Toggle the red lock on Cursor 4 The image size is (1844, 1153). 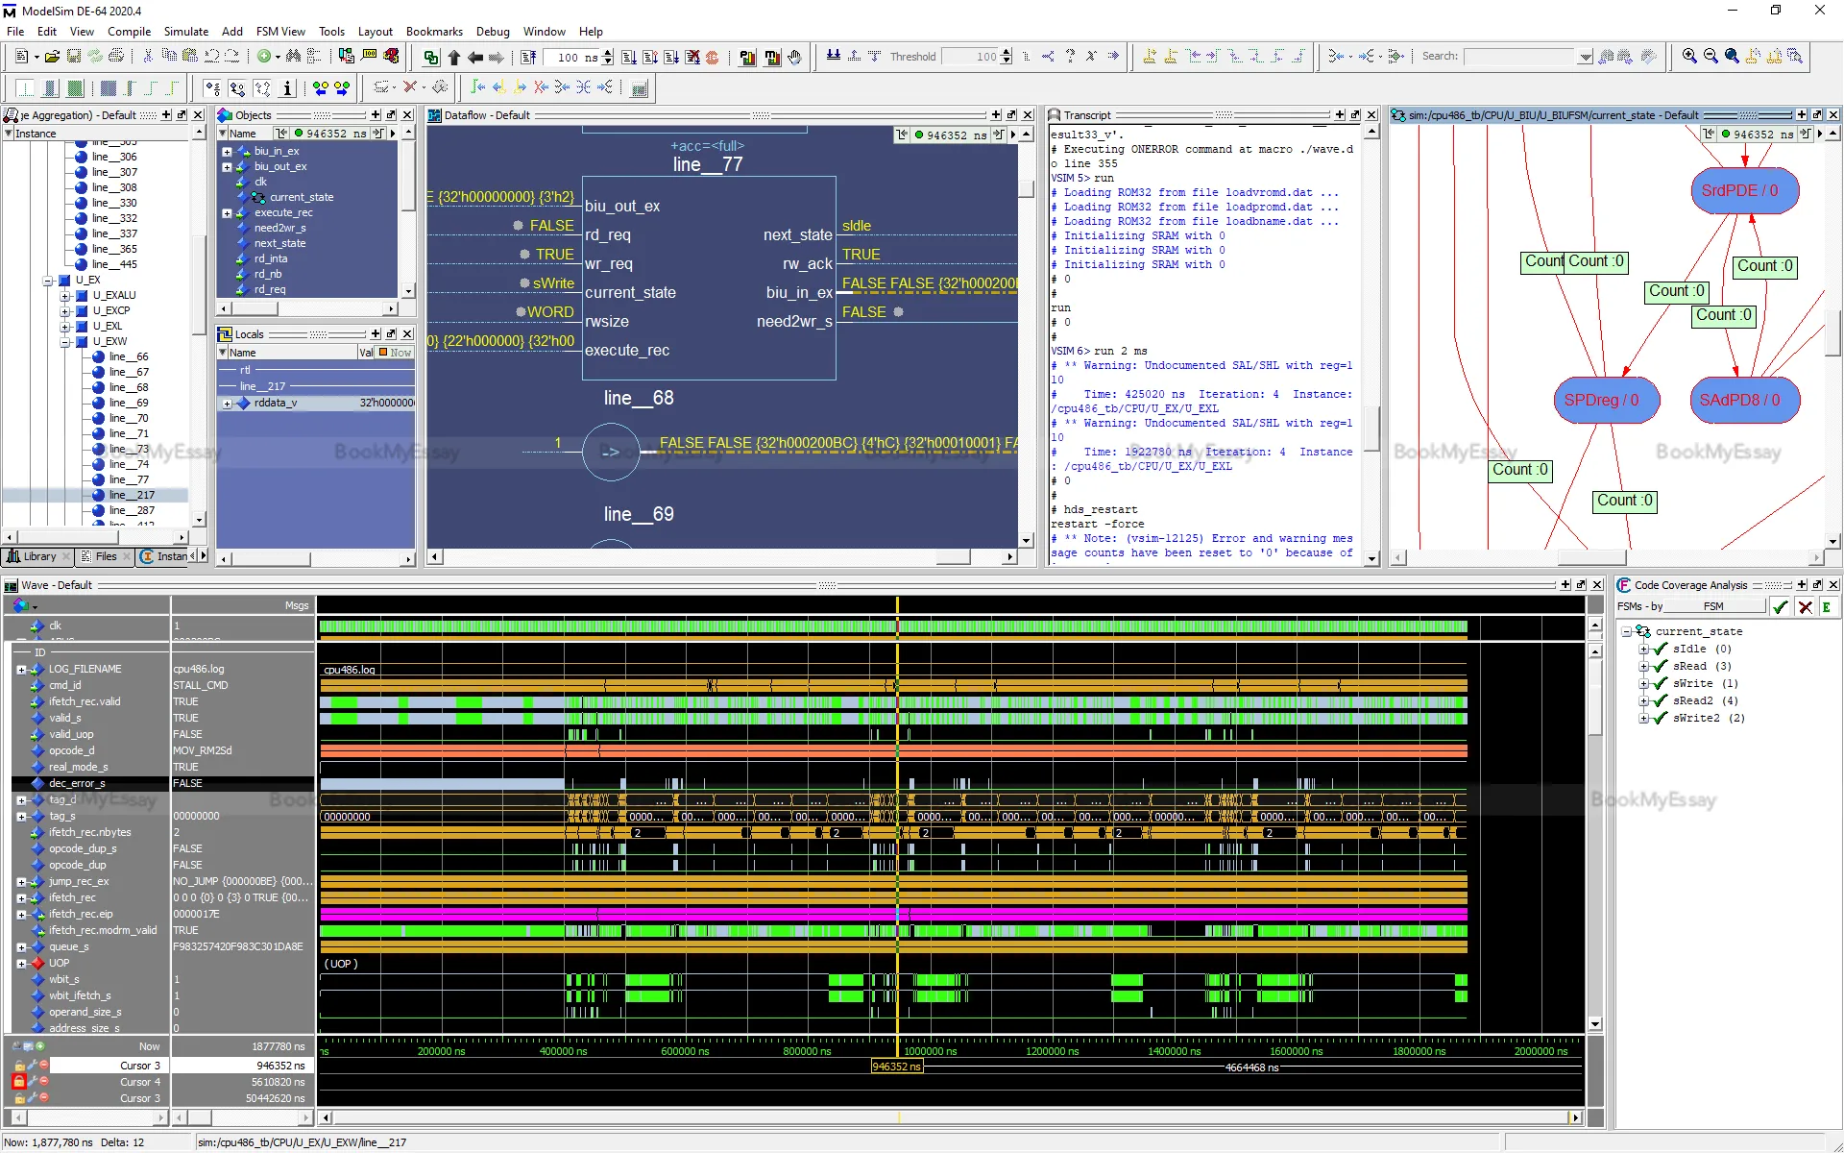tap(18, 1082)
